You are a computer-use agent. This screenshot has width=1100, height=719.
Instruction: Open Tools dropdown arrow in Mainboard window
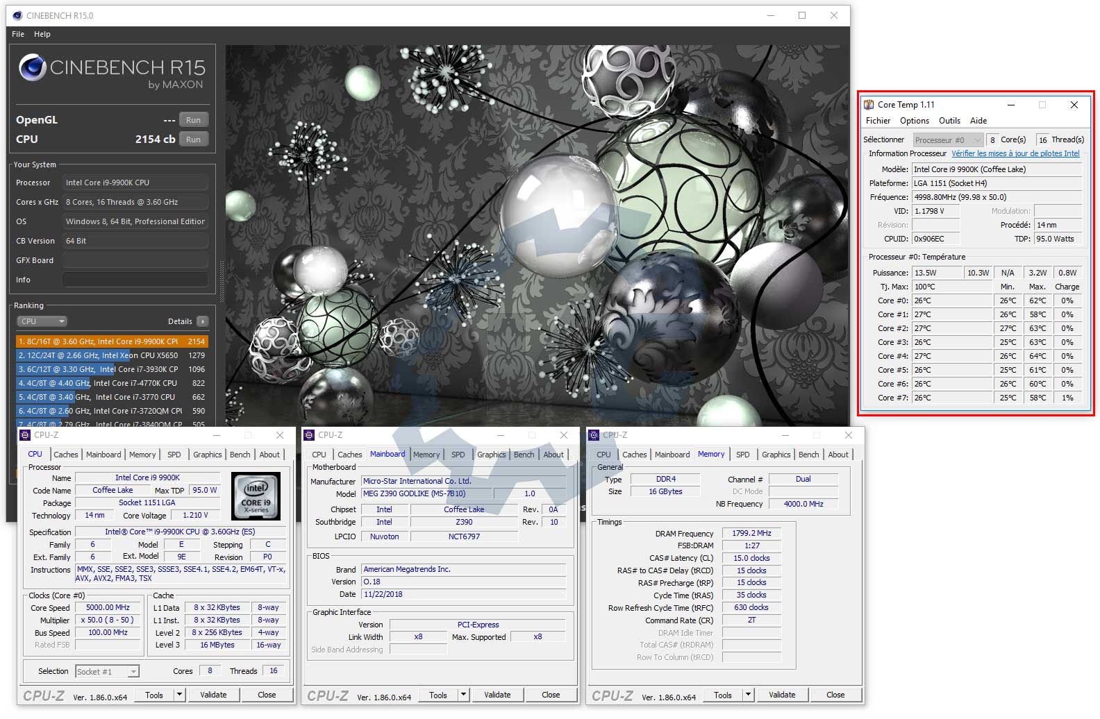click(x=463, y=695)
